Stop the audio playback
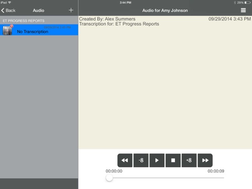This screenshot has width=252, height=189. [173, 160]
